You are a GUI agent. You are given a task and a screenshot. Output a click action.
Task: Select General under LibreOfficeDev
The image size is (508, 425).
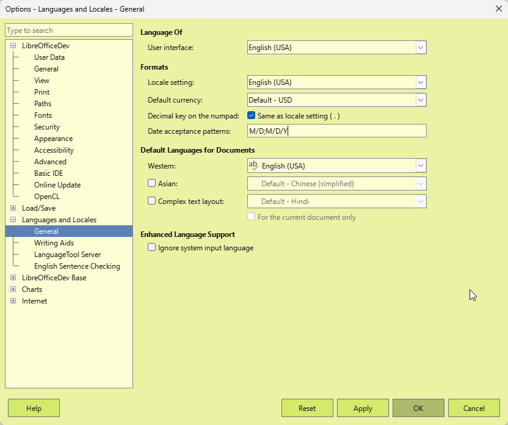click(46, 69)
